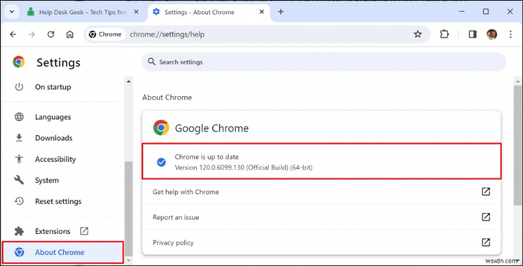
Task: Click the 'Chrome is up to date' text
Action: click(207, 157)
